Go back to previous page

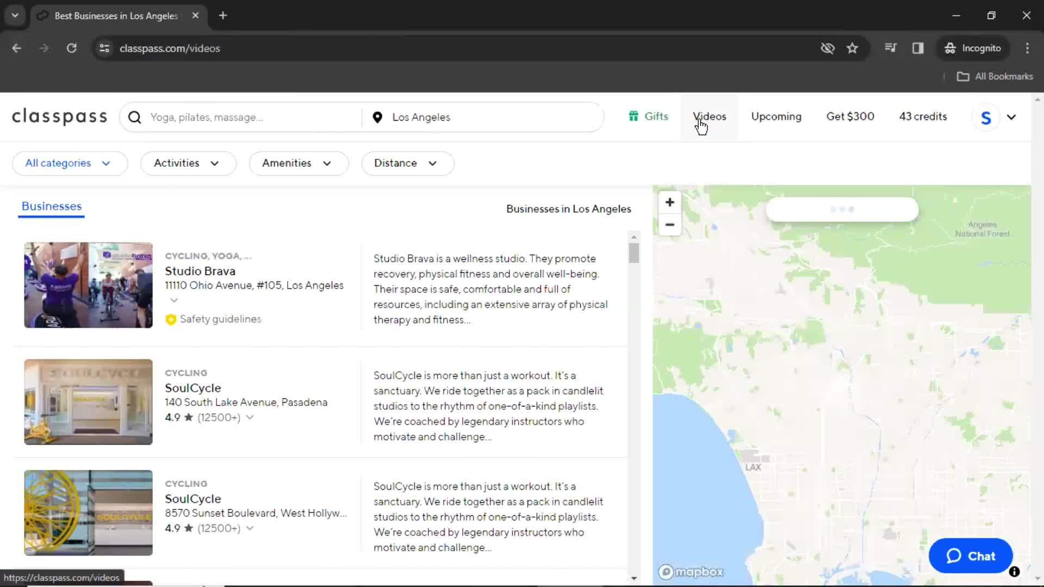[16, 48]
